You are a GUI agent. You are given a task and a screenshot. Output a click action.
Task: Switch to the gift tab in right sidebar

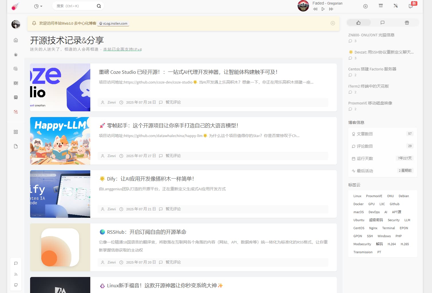point(406,23)
